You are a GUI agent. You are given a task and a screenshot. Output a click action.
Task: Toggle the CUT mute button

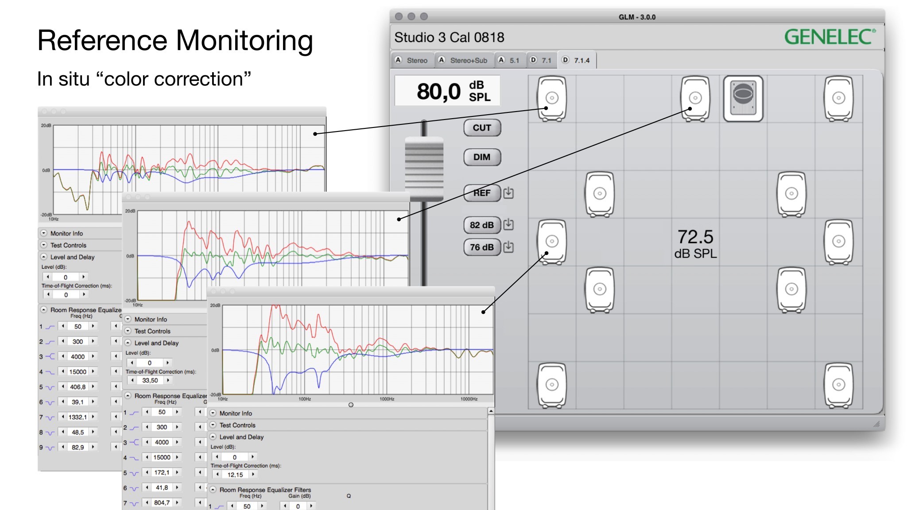point(482,128)
